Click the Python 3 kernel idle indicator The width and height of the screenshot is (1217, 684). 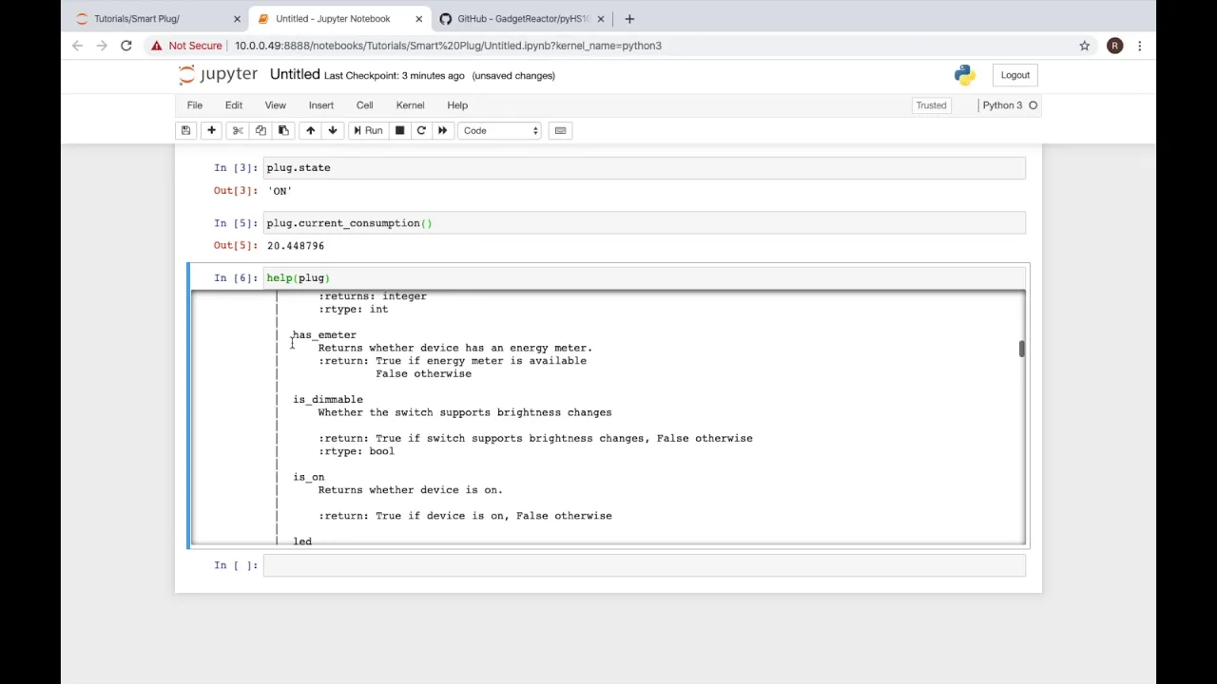[x=1010, y=105]
